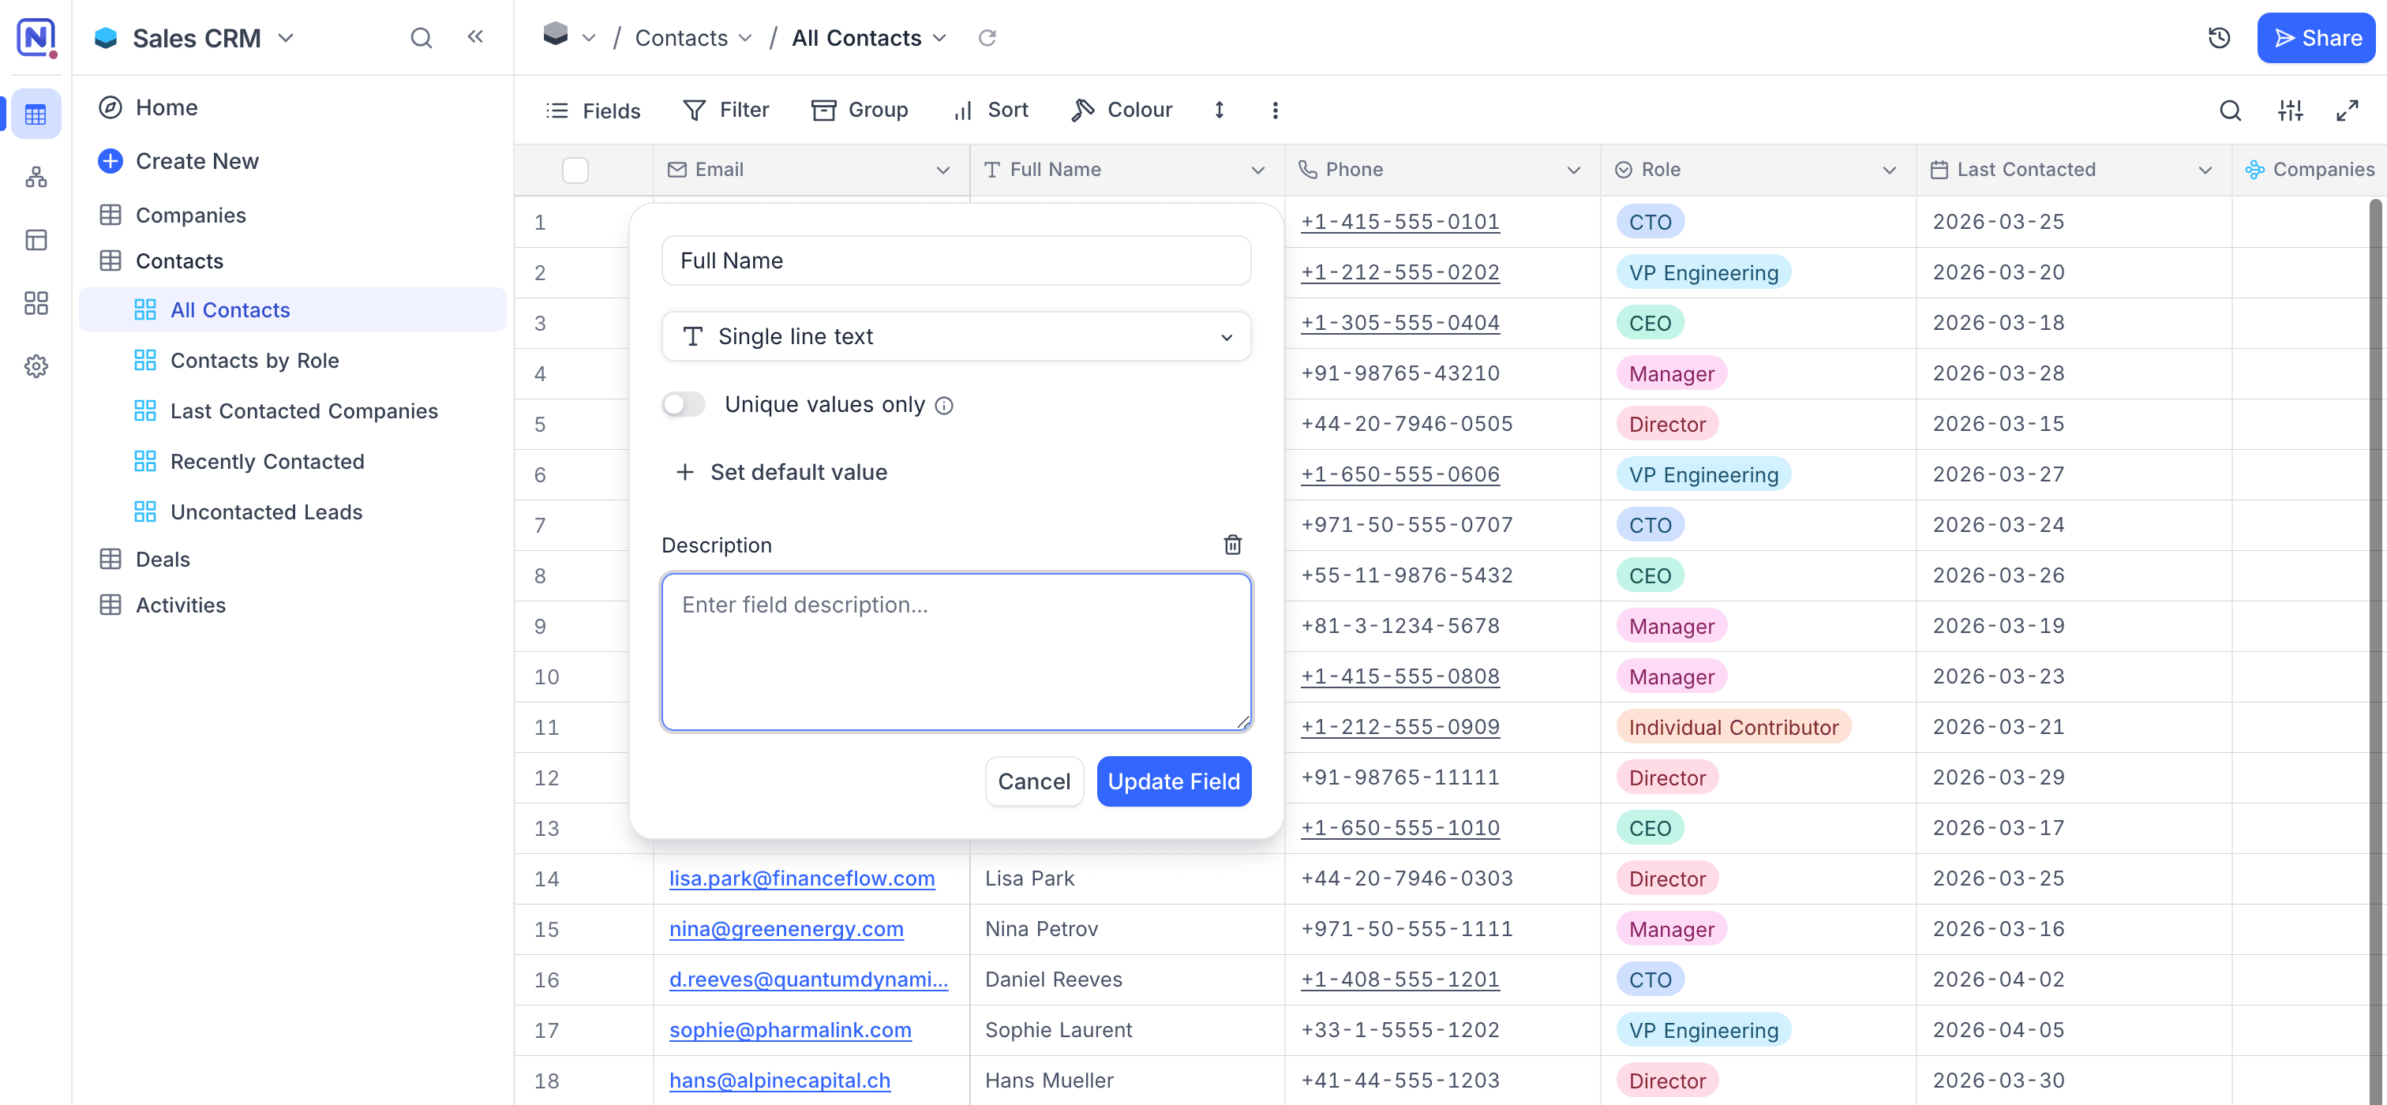Image resolution: width=2387 pixels, height=1105 pixels.
Task: Tick the select-all checkbox in the header row
Action: pos(575,170)
